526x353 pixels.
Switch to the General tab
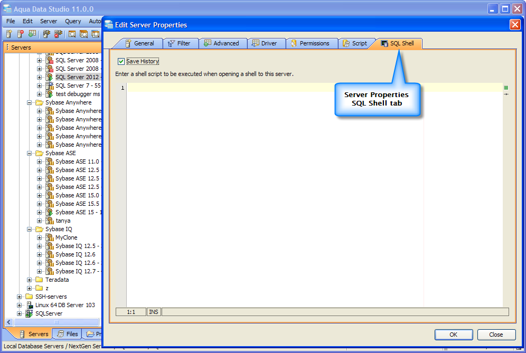tap(139, 43)
